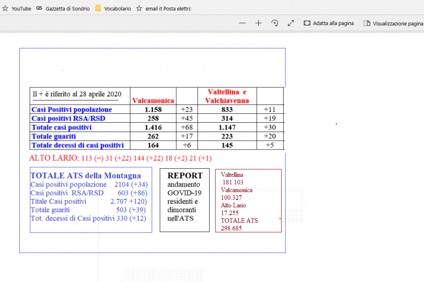The height and width of the screenshot is (282, 424).
Task: Open the Gazzetta di Sondrio bookmark
Action: click(63, 8)
